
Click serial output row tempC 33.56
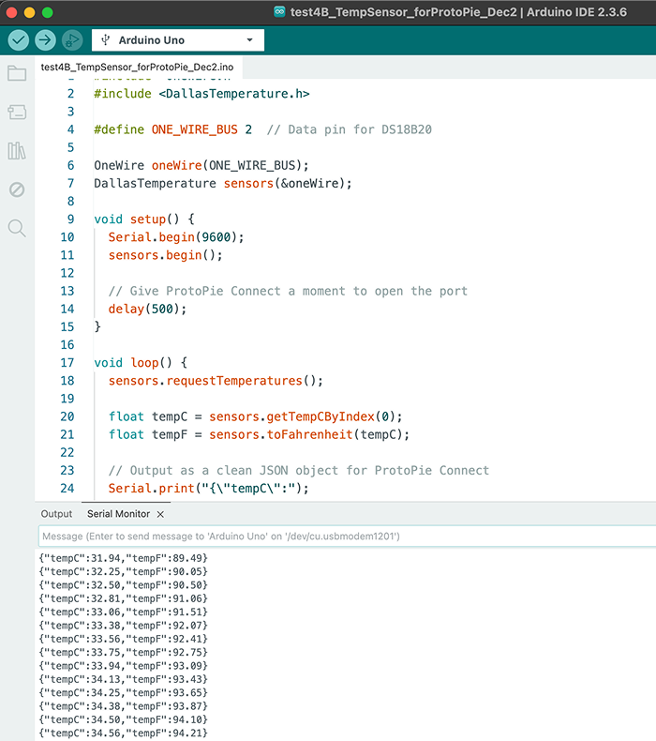click(124, 639)
